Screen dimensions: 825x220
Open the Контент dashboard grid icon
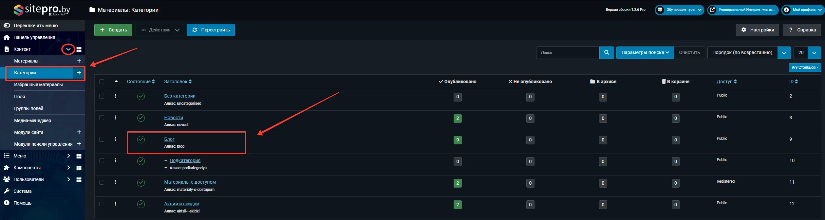click(x=79, y=49)
